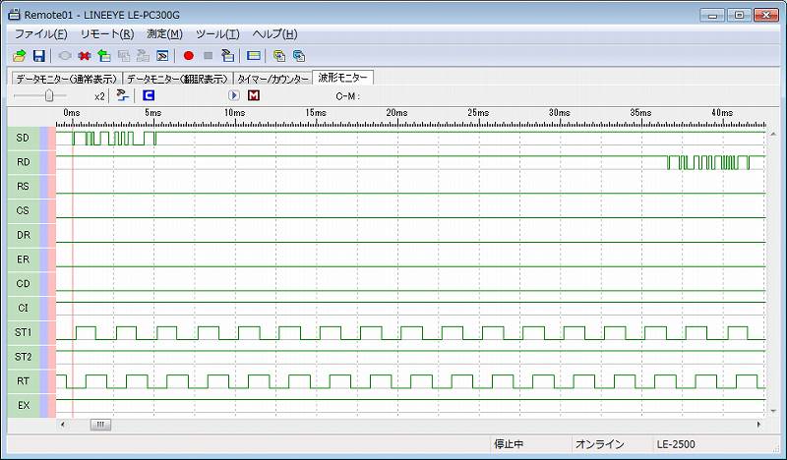
Task: Open the ファイル(F) menu
Action: pos(40,34)
